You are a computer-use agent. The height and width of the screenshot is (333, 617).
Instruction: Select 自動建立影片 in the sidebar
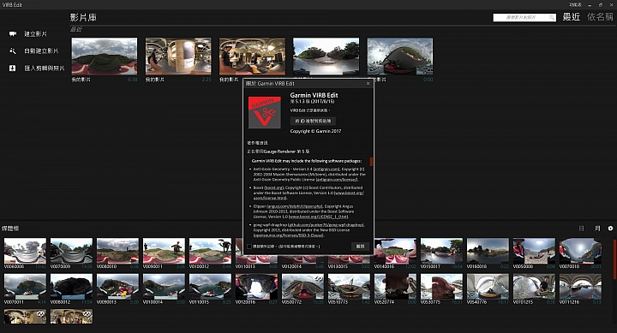tap(41, 51)
